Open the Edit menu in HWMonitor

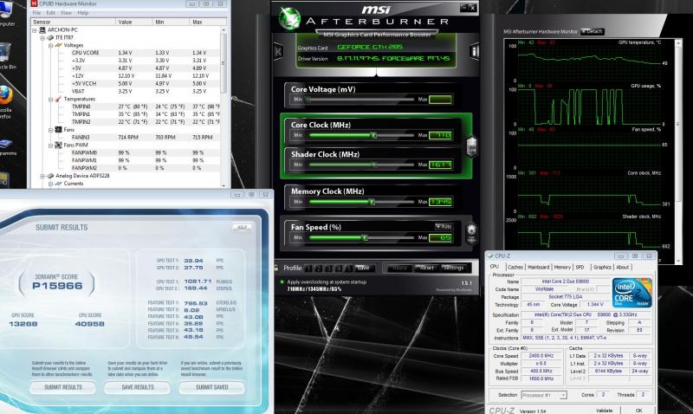click(51, 13)
